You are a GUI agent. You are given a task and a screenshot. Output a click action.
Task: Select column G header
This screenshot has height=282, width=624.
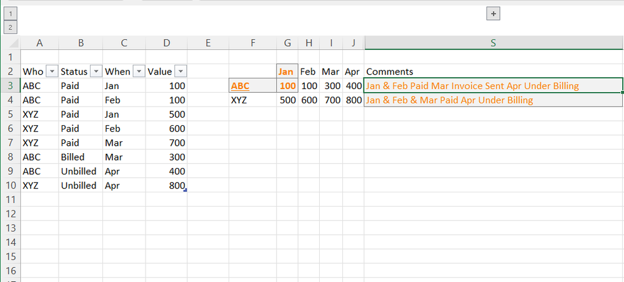(x=287, y=43)
